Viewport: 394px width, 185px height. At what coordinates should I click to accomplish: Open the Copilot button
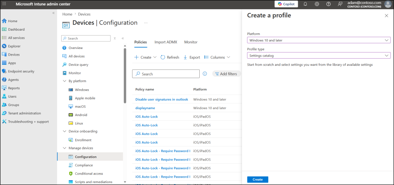[286, 4]
